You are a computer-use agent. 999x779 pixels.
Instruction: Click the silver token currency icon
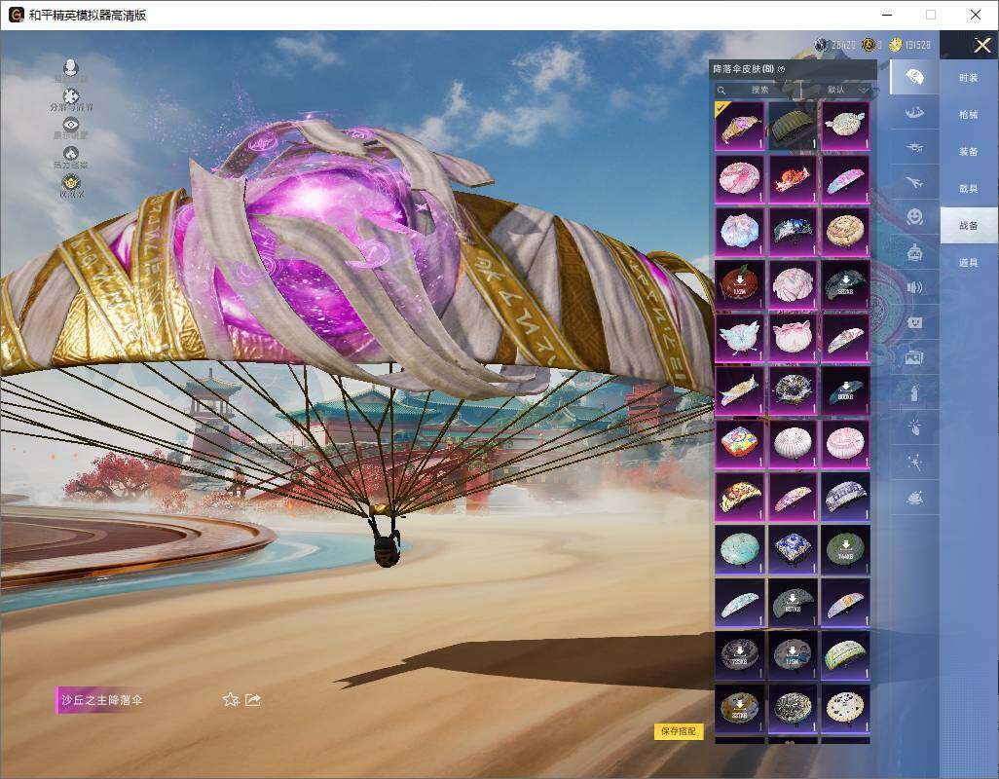pyautogui.click(x=821, y=45)
